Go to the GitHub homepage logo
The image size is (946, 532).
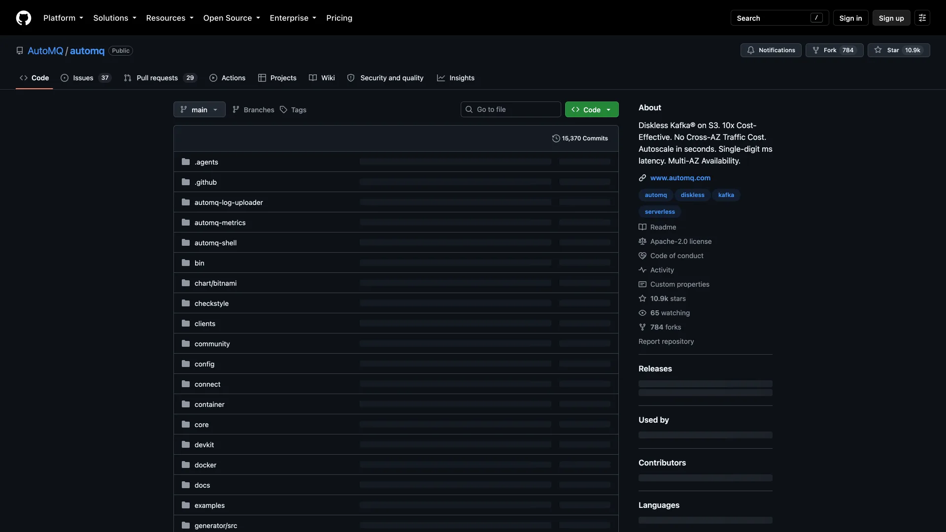pos(24,18)
